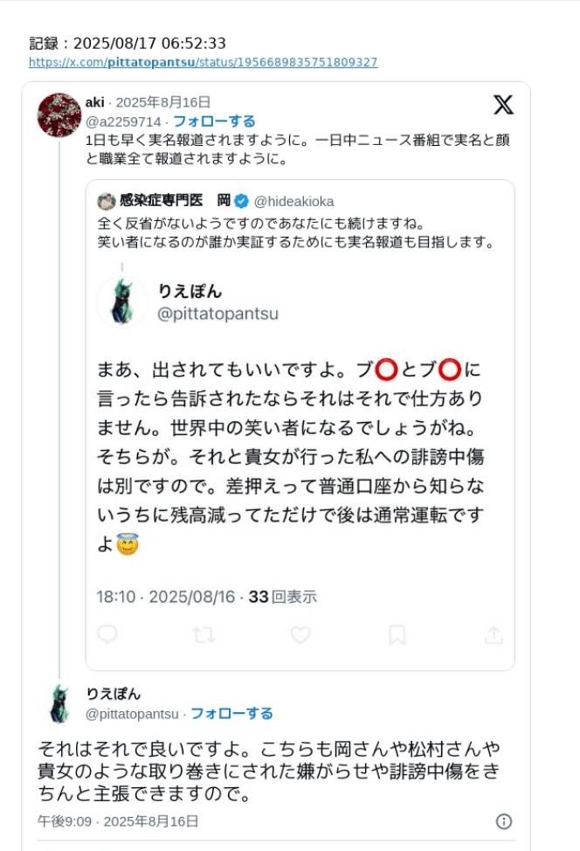Image resolution: width=580 pixels, height=851 pixels.
Task: Click the share upload icon
Action: pos(494,634)
